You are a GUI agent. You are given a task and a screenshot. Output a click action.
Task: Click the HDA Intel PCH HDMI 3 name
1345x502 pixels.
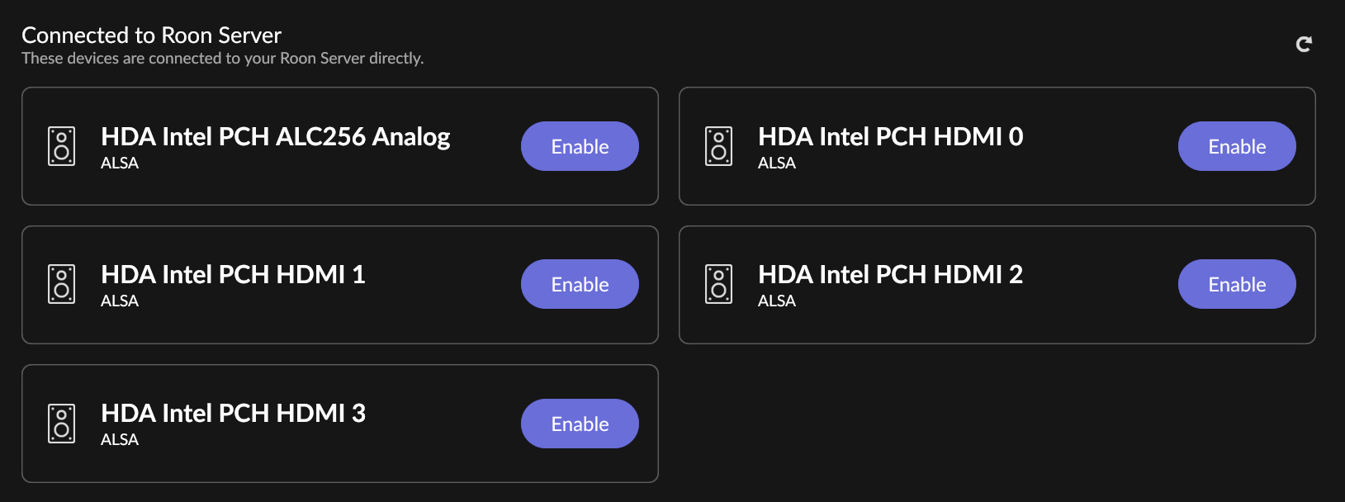coord(233,413)
